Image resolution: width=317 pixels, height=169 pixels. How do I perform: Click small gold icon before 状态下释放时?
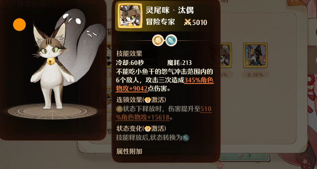pyautogui.click(x=119, y=109)
